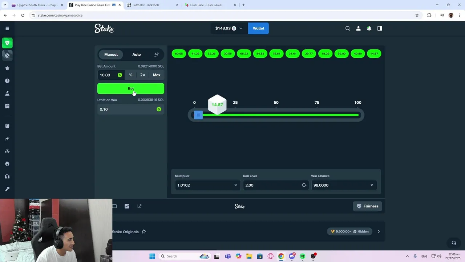Switch to Auto betting mode
Viewport: 465px width, 262px height.
click(137, 55)
